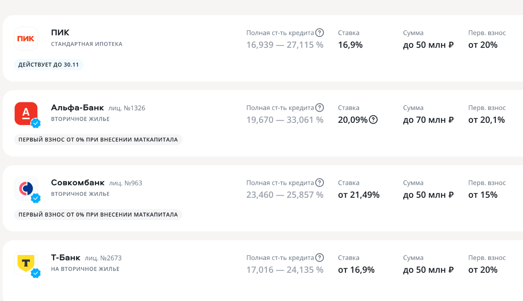Click 'Стандартная ипотека' product subtitle
Image resolution: width=523 pixels, height=301 pixels.
pos(86,44)
